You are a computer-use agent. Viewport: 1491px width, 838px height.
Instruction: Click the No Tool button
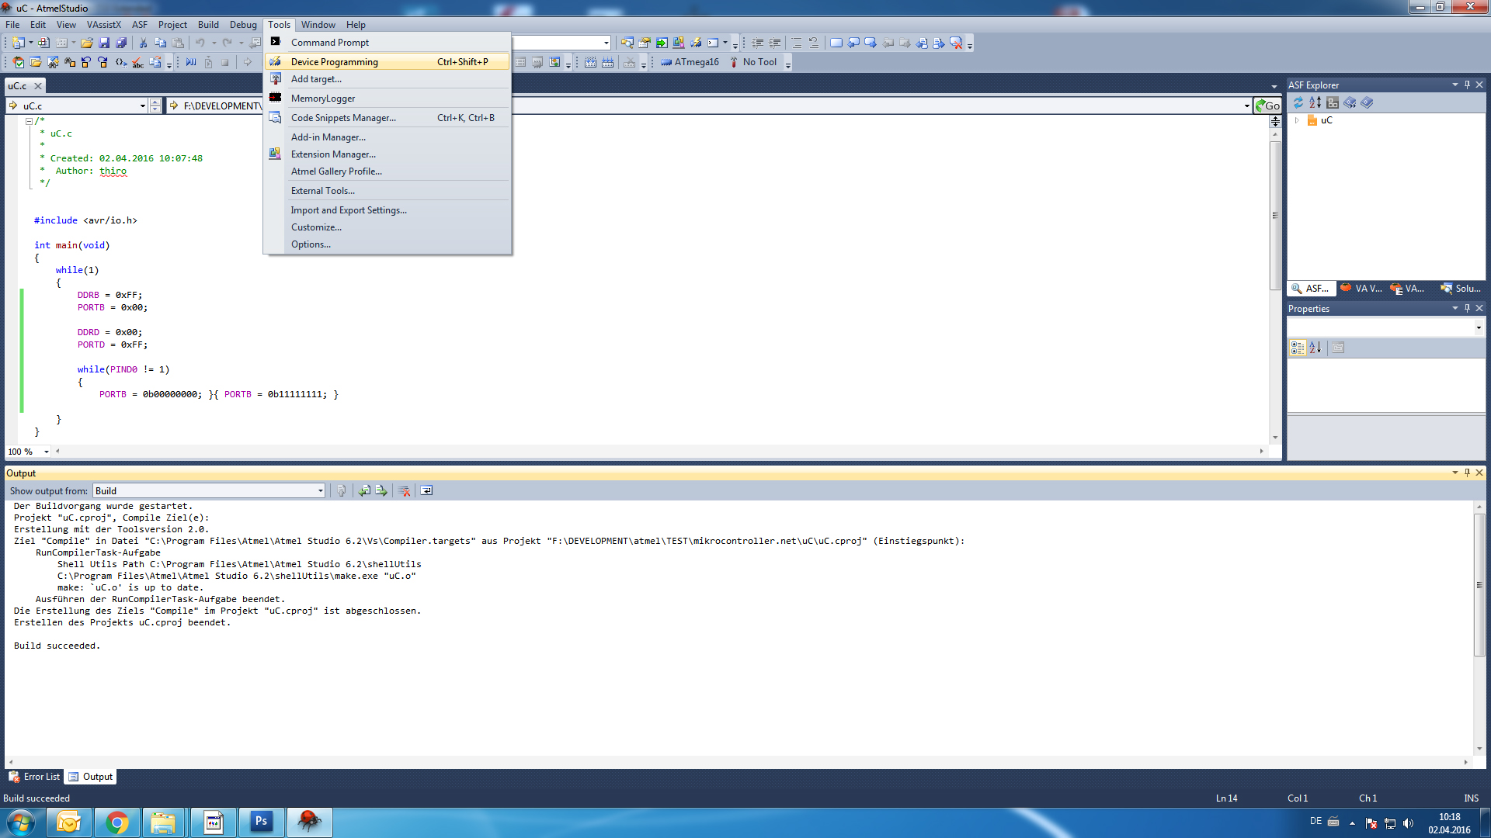tap(752, 62)
